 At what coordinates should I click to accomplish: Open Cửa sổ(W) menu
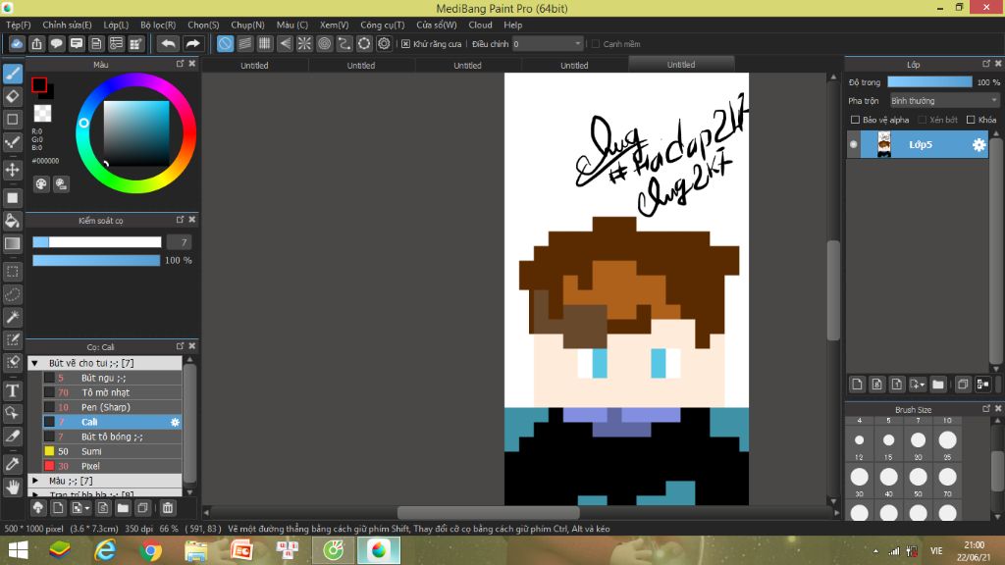(437, 25)
